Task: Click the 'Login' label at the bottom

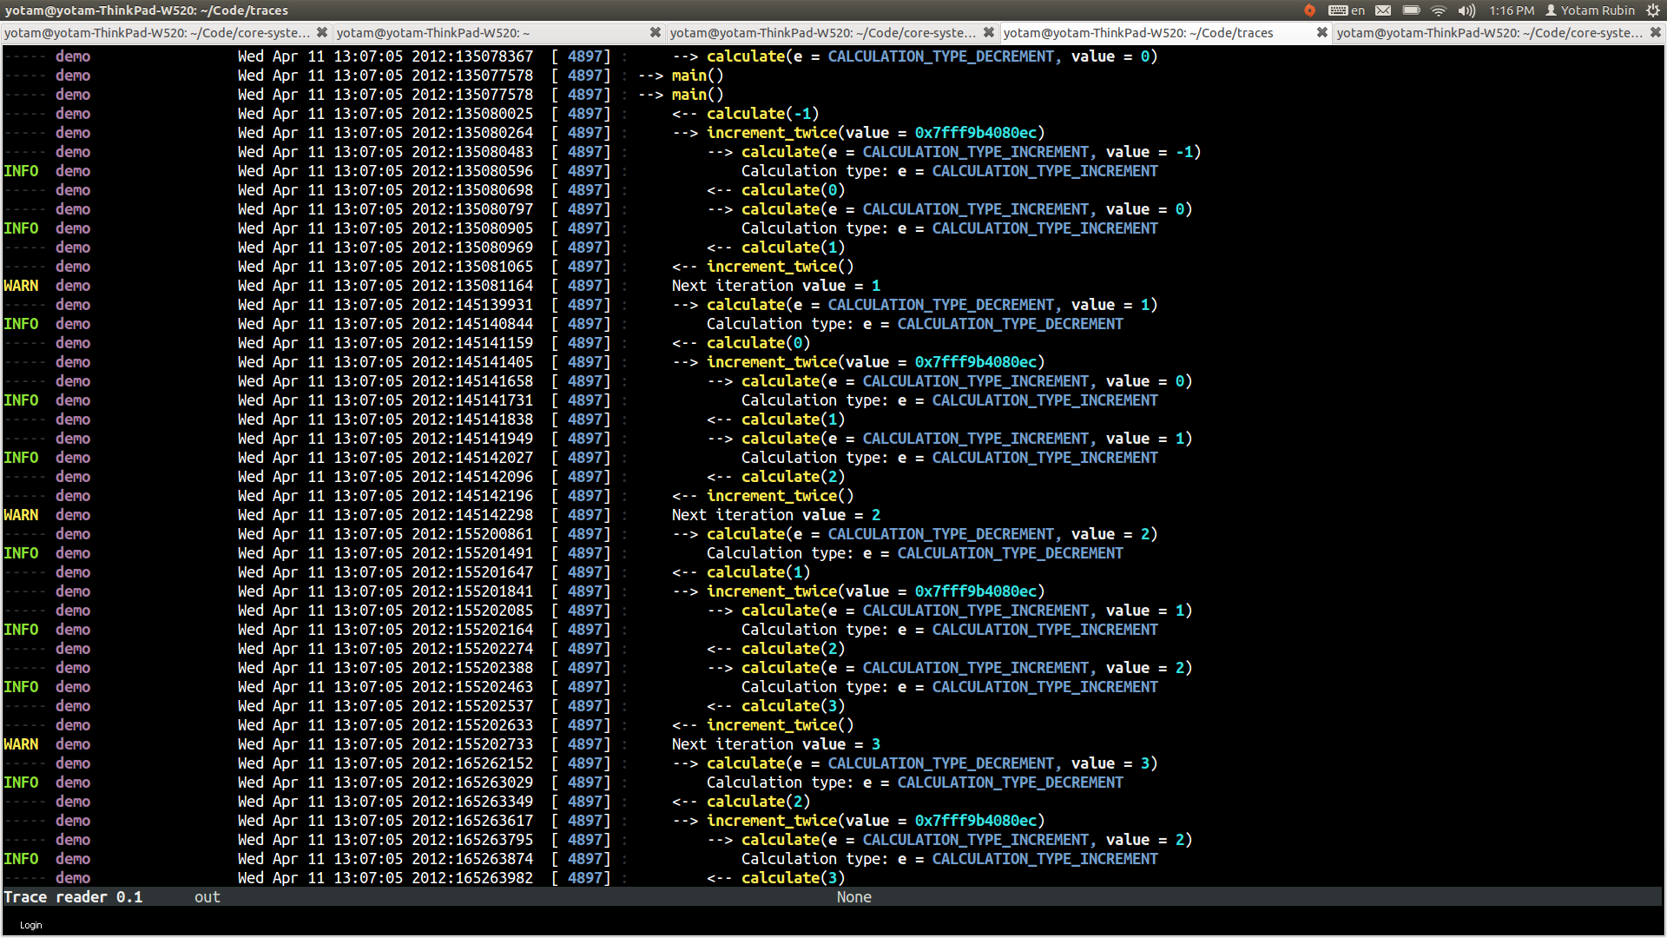Action: click(x=31, y=925)
